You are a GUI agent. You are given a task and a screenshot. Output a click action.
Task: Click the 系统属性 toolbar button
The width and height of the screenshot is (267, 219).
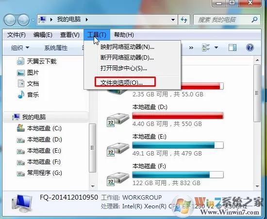56,48
